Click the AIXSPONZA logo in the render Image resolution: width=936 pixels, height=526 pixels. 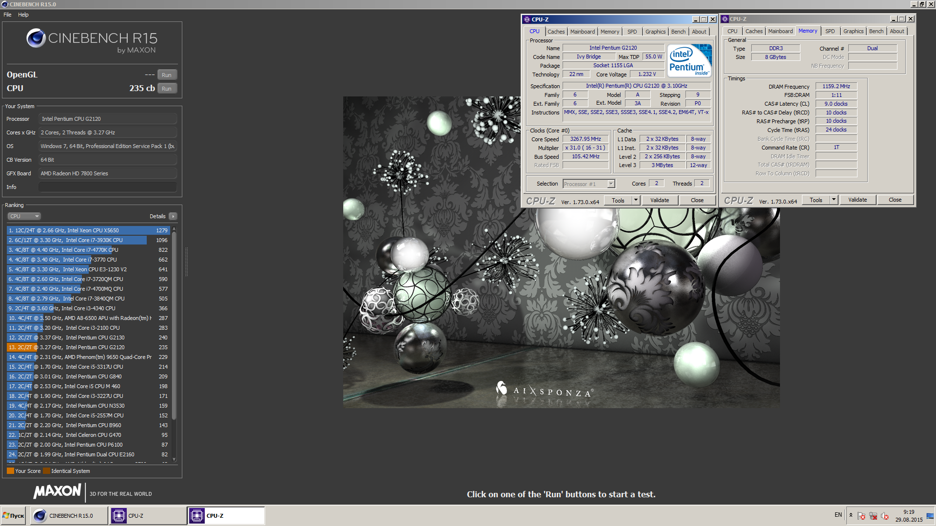point(545,391)
